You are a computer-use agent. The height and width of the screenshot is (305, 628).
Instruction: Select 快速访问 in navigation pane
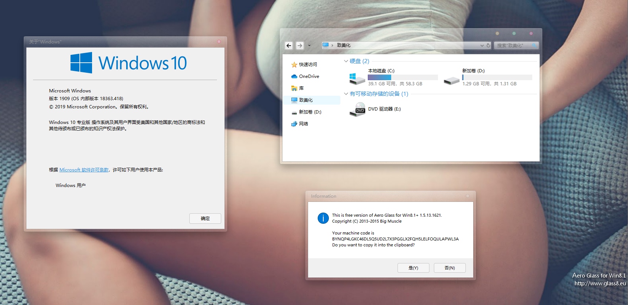point(308,65)
